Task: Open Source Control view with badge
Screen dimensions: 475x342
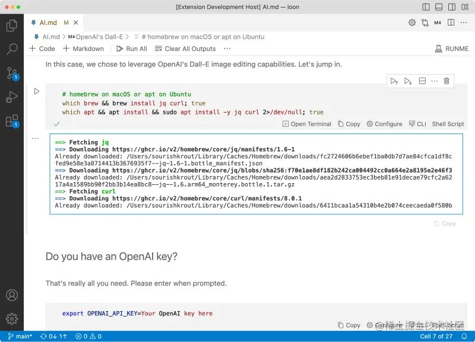Action: [12, 73]
